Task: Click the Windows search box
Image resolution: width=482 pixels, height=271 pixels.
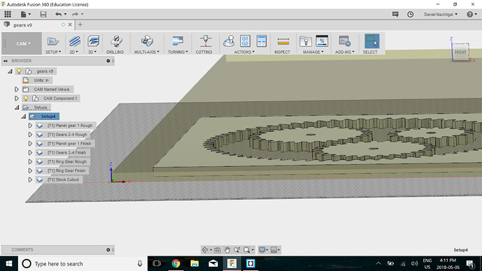Action: (82, 263)
